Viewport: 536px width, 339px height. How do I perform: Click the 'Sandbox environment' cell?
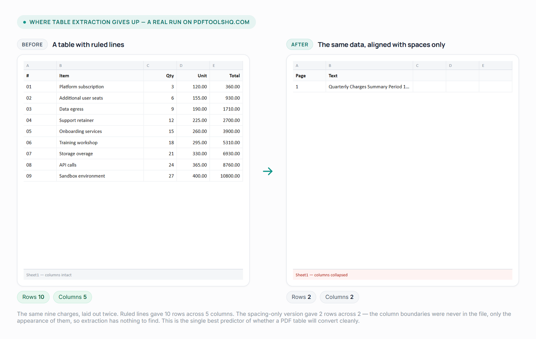(x=100, y=176)
